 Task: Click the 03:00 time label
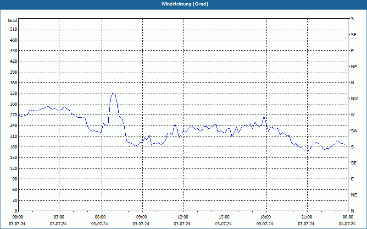pos(58,217)
